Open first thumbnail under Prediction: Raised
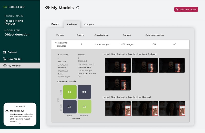This screenshot has height=133, width=205. pos(118,109)
